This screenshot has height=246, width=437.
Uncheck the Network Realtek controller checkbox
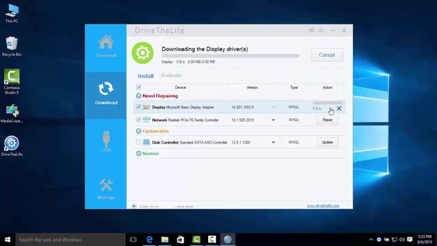138,120
